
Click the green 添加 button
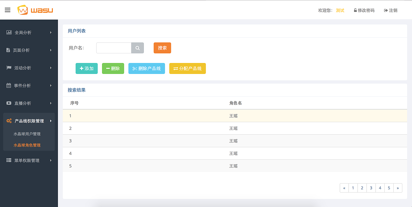pos(87,68)
